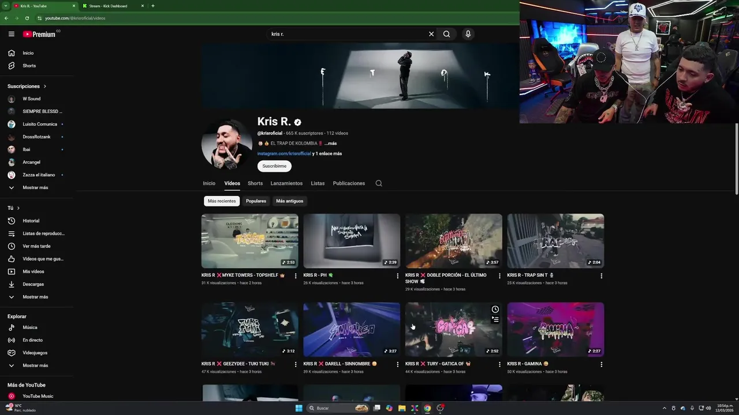Expand channel description with ...más

[330, 144]
